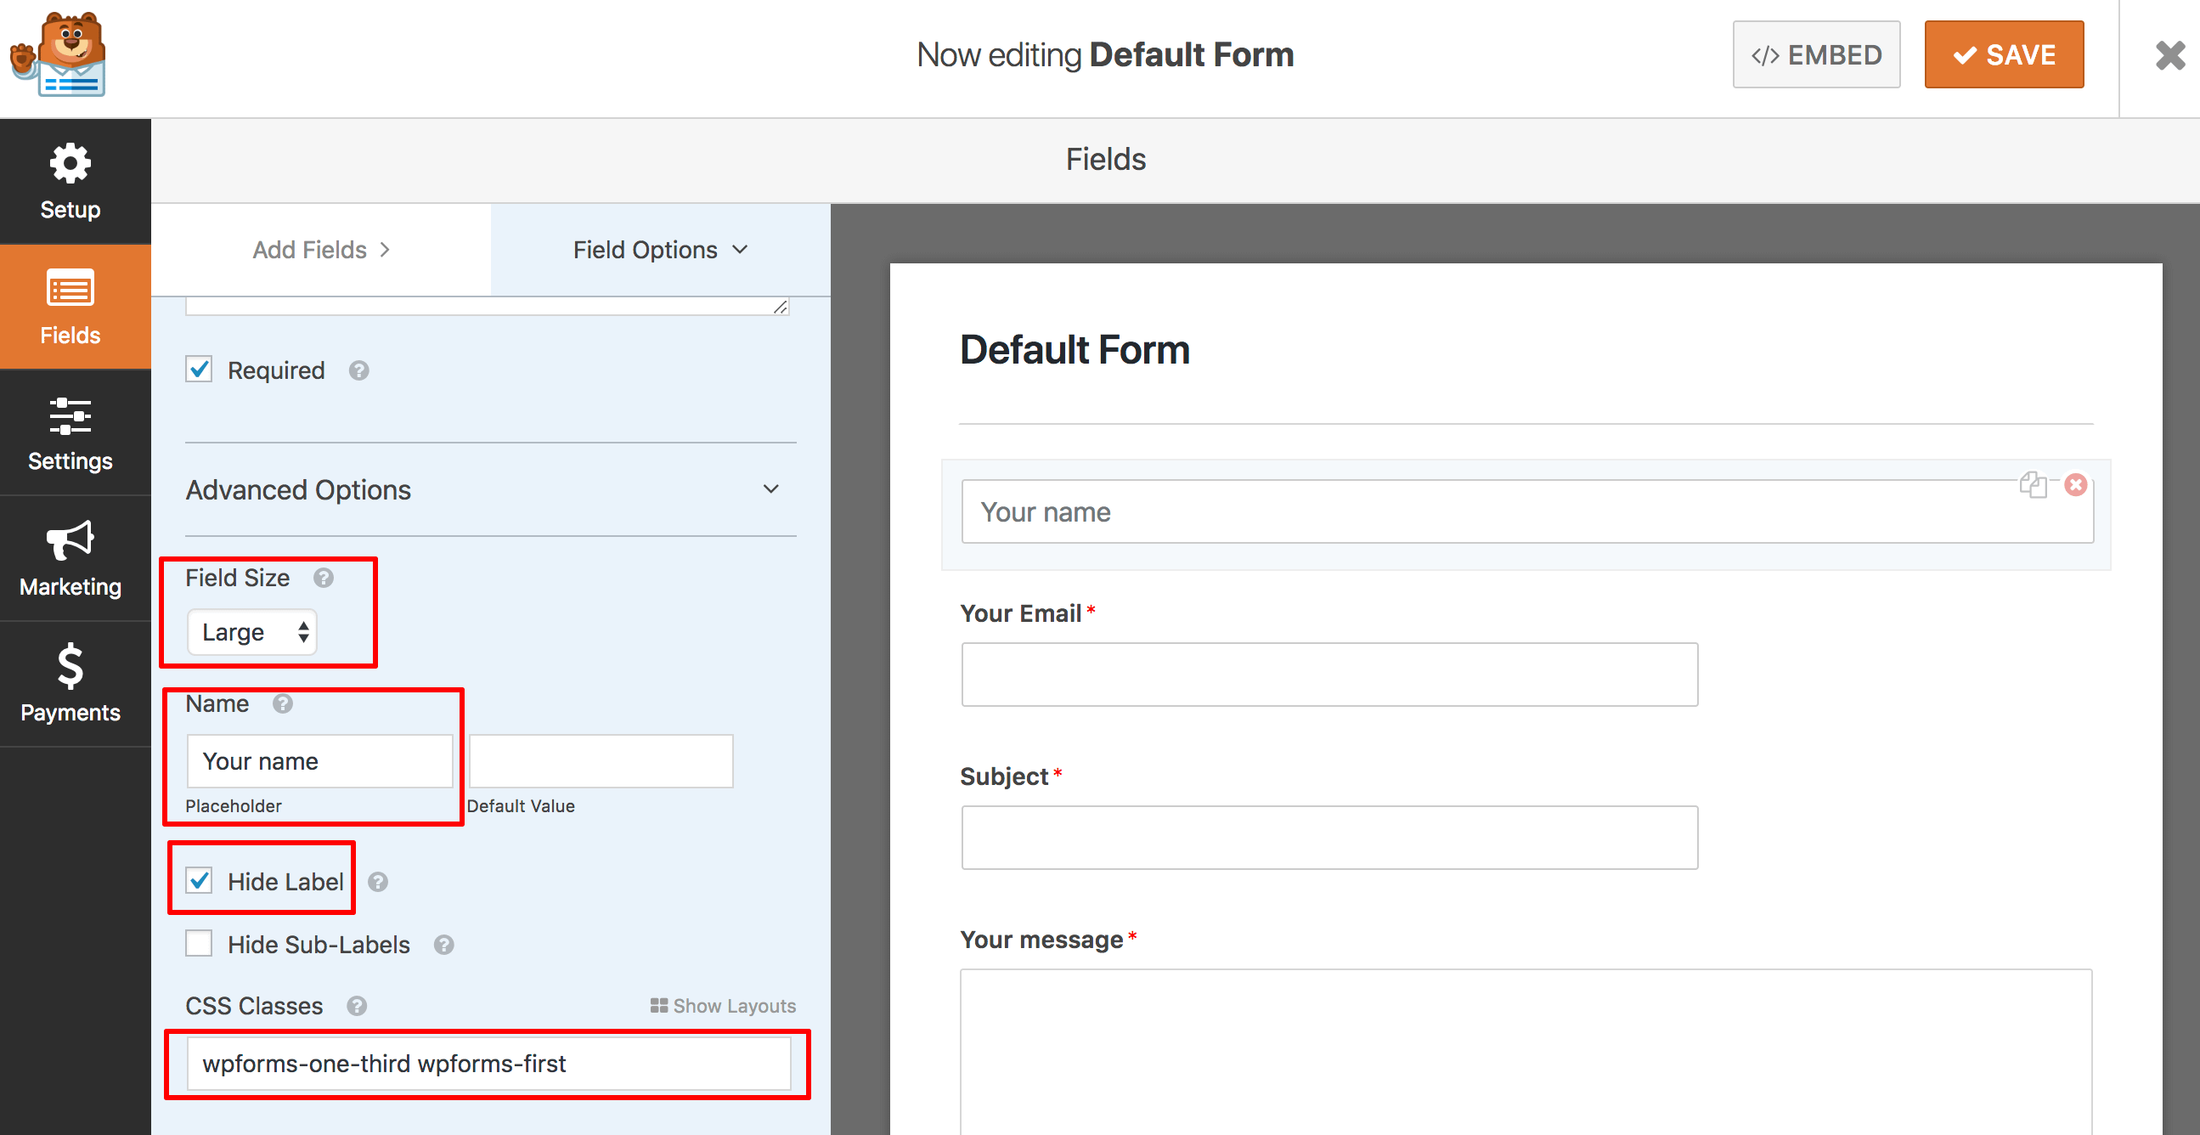Open the Payments dollar panel

click(71, 684)
